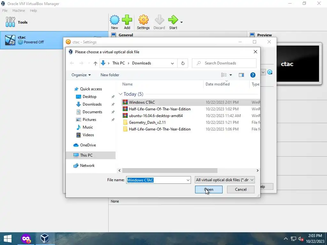Open the Machine menu in VirtualBox Manager

19,11
